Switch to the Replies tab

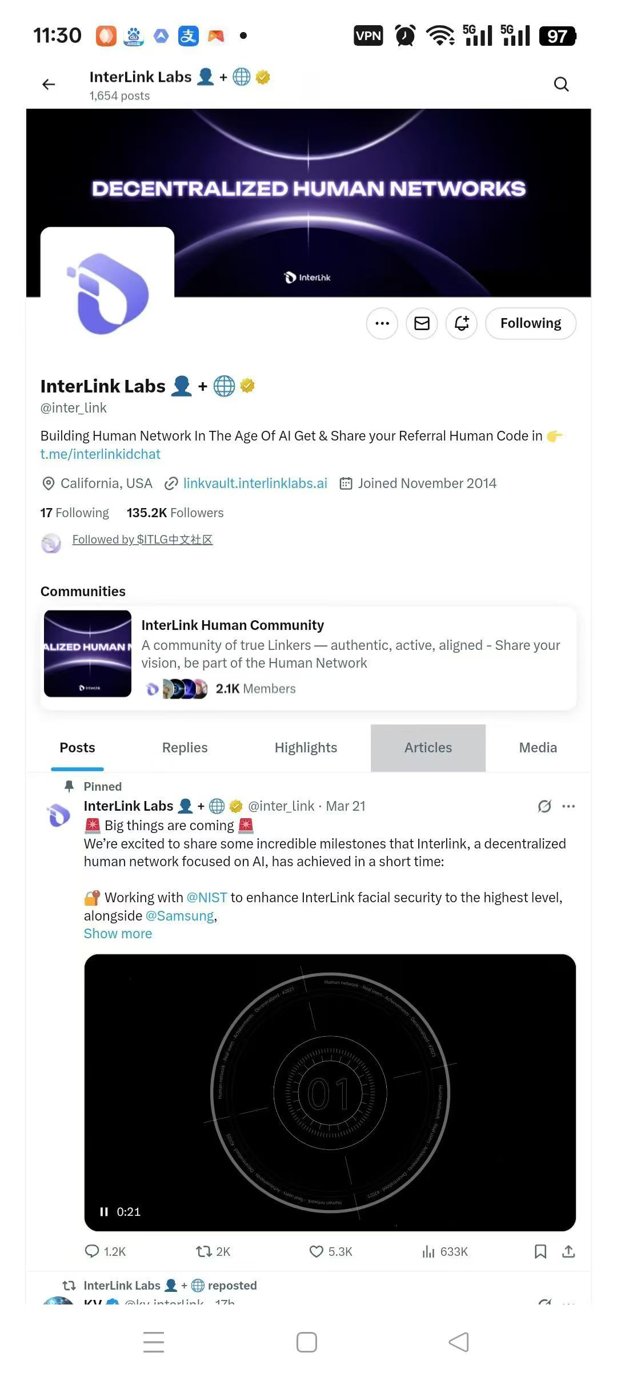click(185, 747)
